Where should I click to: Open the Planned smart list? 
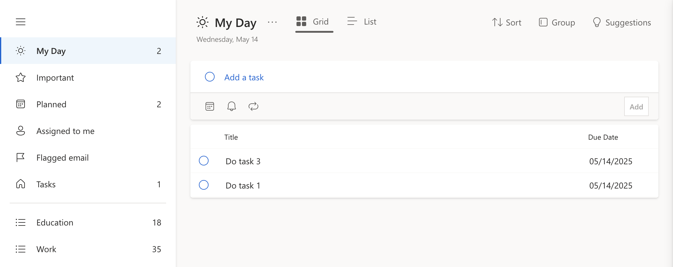click(51, 104)
